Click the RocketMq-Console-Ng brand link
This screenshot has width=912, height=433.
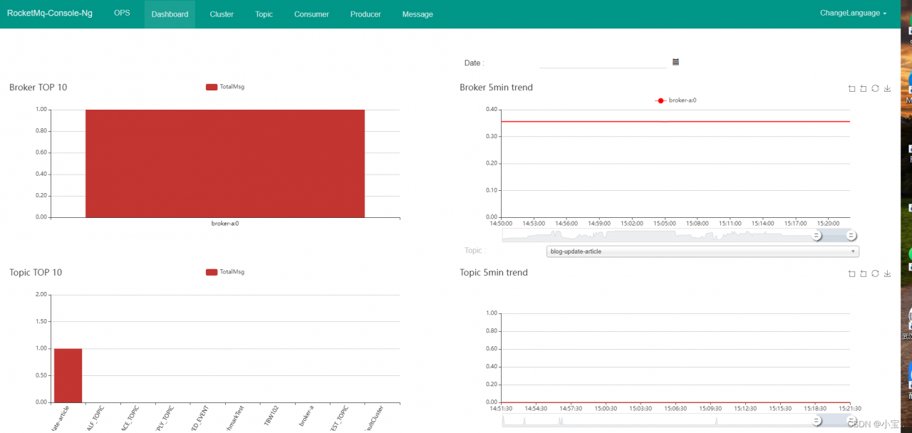50,14
